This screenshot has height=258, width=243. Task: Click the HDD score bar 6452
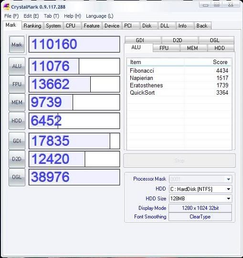(x=74, y=121)
